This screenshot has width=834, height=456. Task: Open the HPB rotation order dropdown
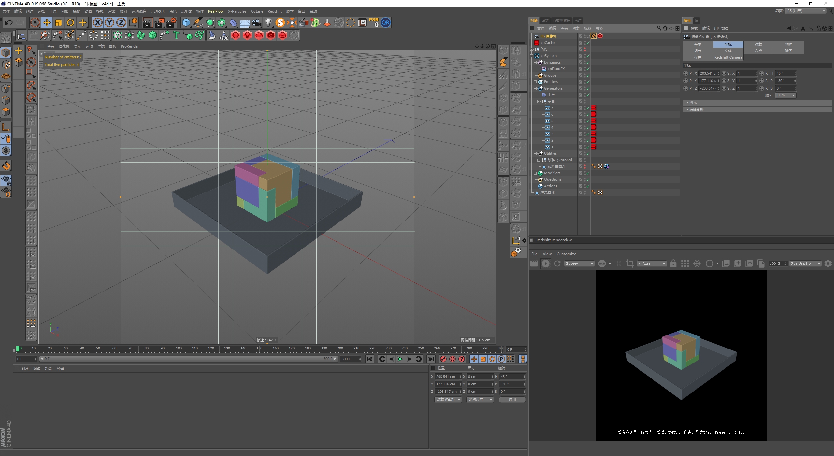(785, 95)
